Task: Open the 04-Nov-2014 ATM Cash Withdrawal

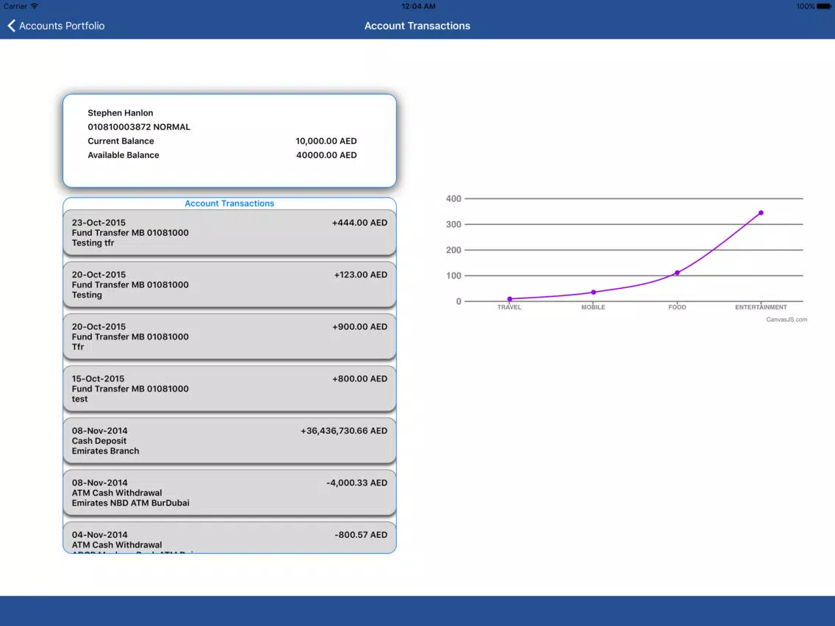Action: pyautogui.click(x=229, y=538)
